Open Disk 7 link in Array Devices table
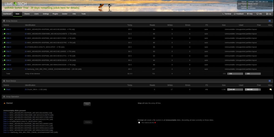The height and width of the screenshot is (137, 274). (x=8, y=56)
